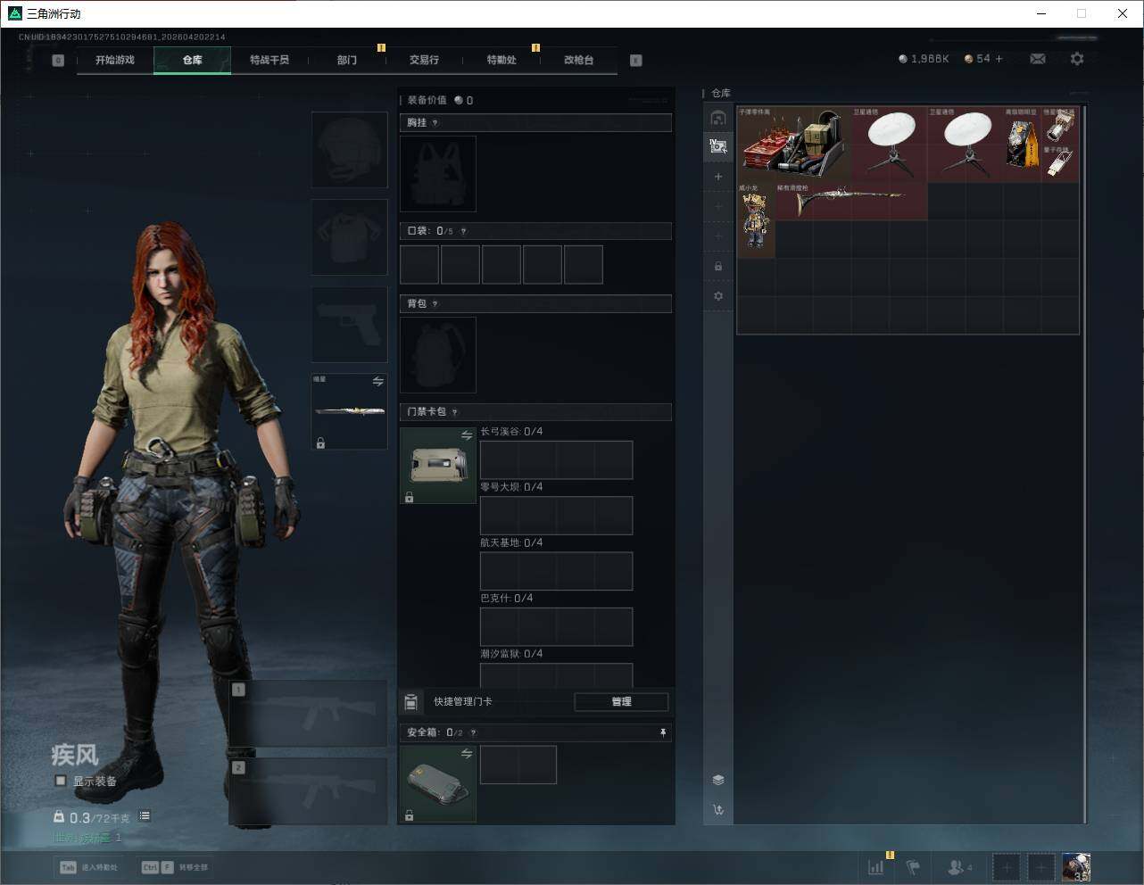Click the safe box container item
Viewport: 1144px width, 885px height.
tap(438, 783)
